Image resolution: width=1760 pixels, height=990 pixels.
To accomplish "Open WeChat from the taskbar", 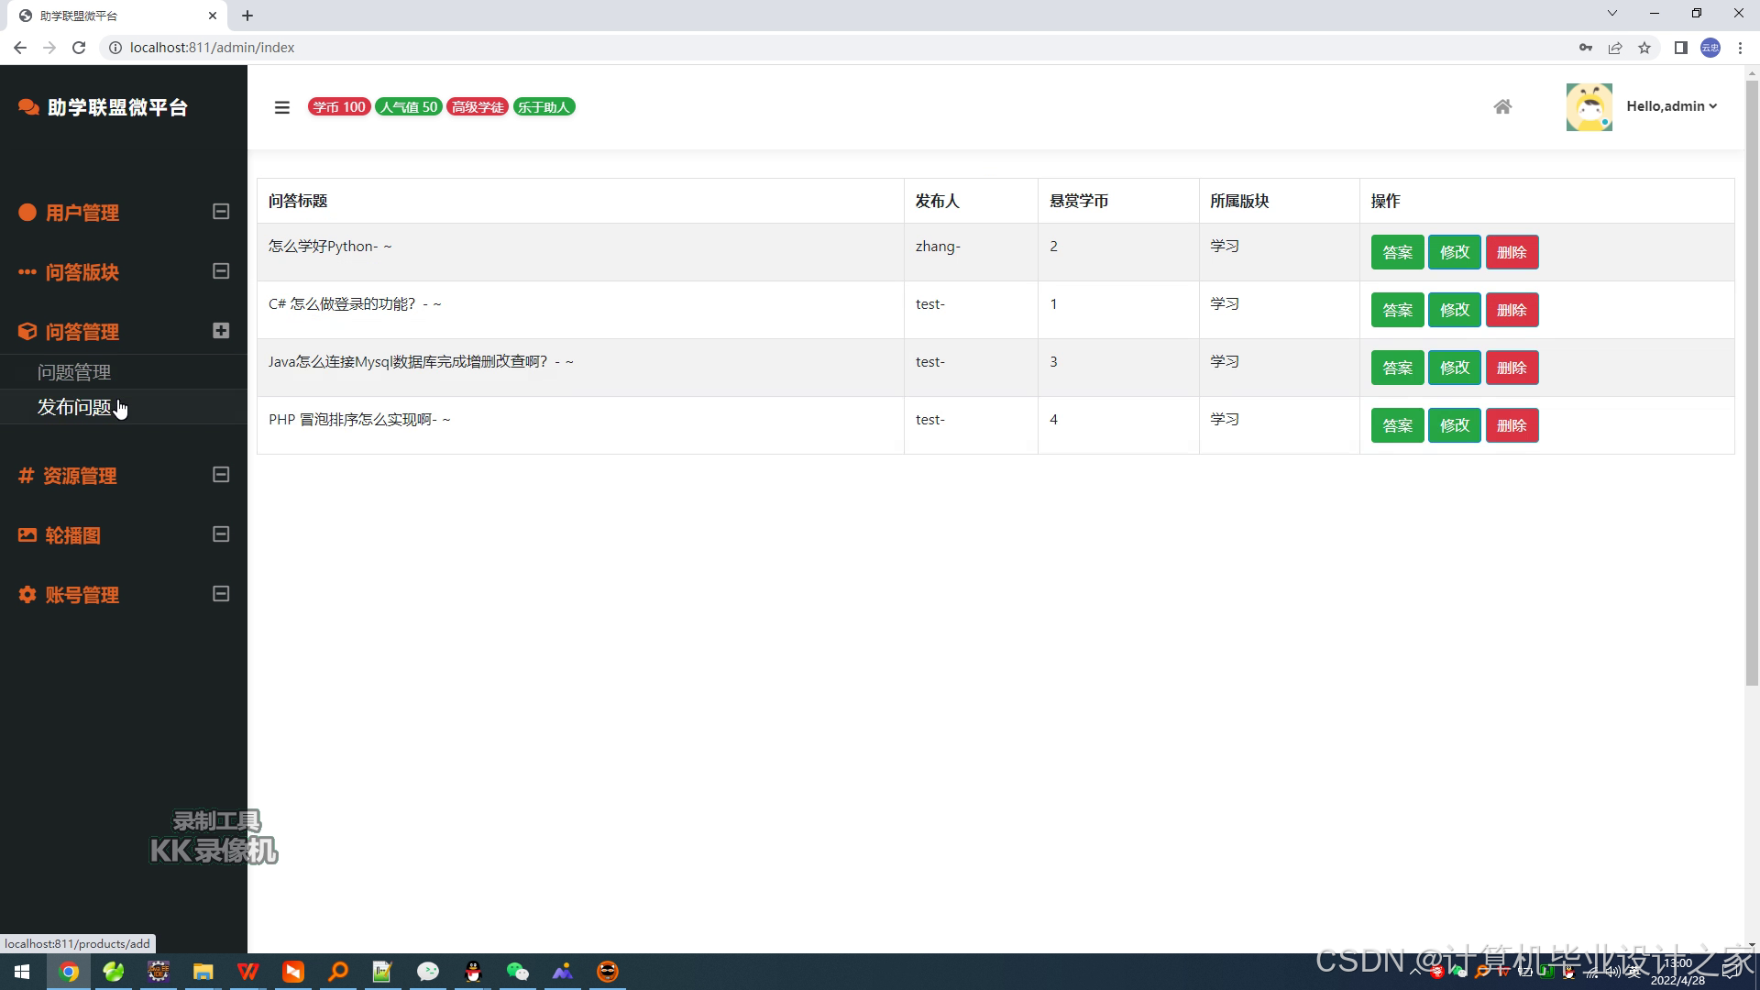I will [518, 972].
